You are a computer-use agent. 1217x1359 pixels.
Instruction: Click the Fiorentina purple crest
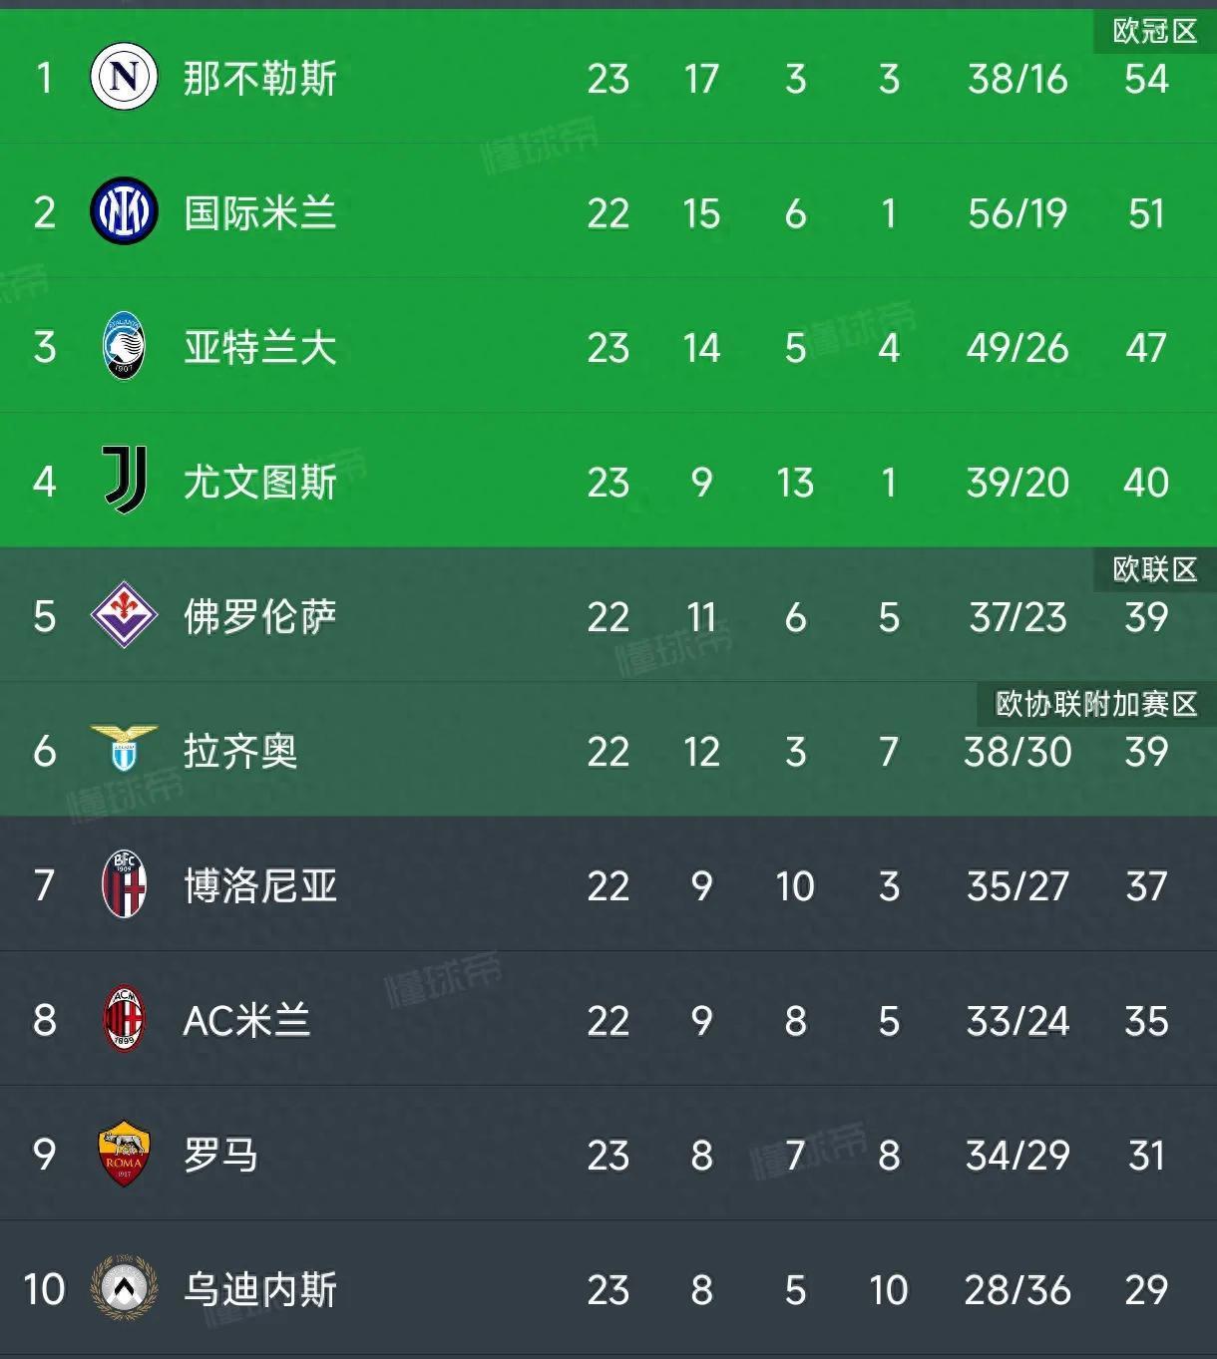(124, 615)
